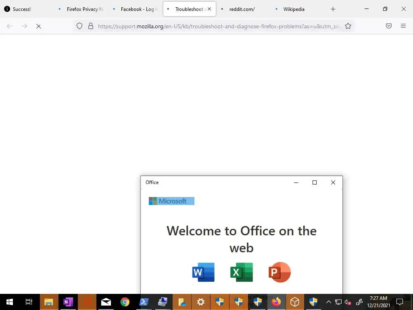Viewport: 413px width, 310px height.
Task: Show hidden system tray icons
Action: tap(328, 302)
